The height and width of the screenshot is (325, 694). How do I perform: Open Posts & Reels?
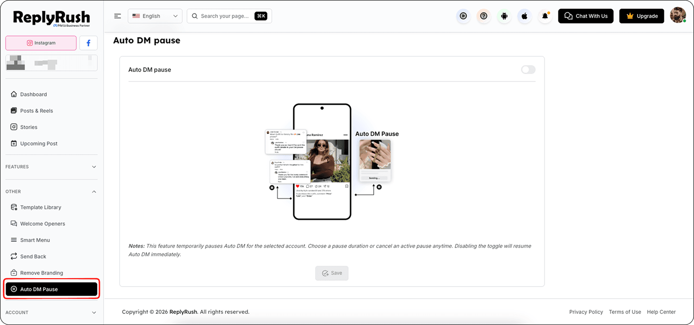click(51, 111)
